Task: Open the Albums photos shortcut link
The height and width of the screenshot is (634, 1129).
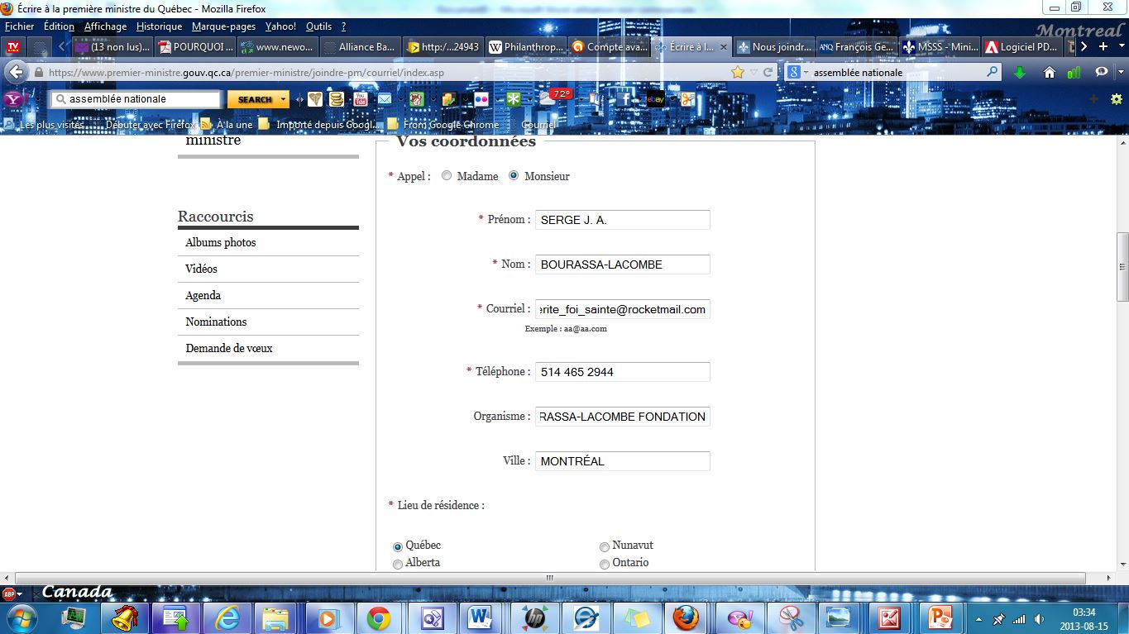Action: point(221,242)
